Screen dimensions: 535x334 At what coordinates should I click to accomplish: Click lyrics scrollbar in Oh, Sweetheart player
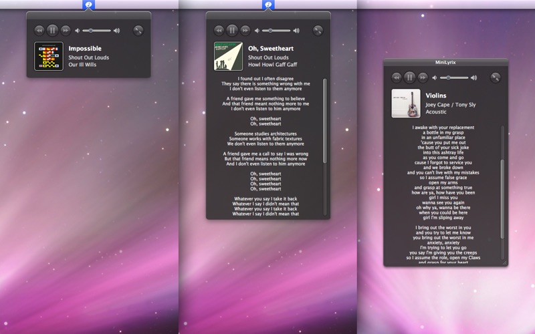(x=325, y=121)
